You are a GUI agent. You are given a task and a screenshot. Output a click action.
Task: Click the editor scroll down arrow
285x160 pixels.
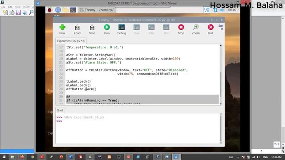point(221,104)
